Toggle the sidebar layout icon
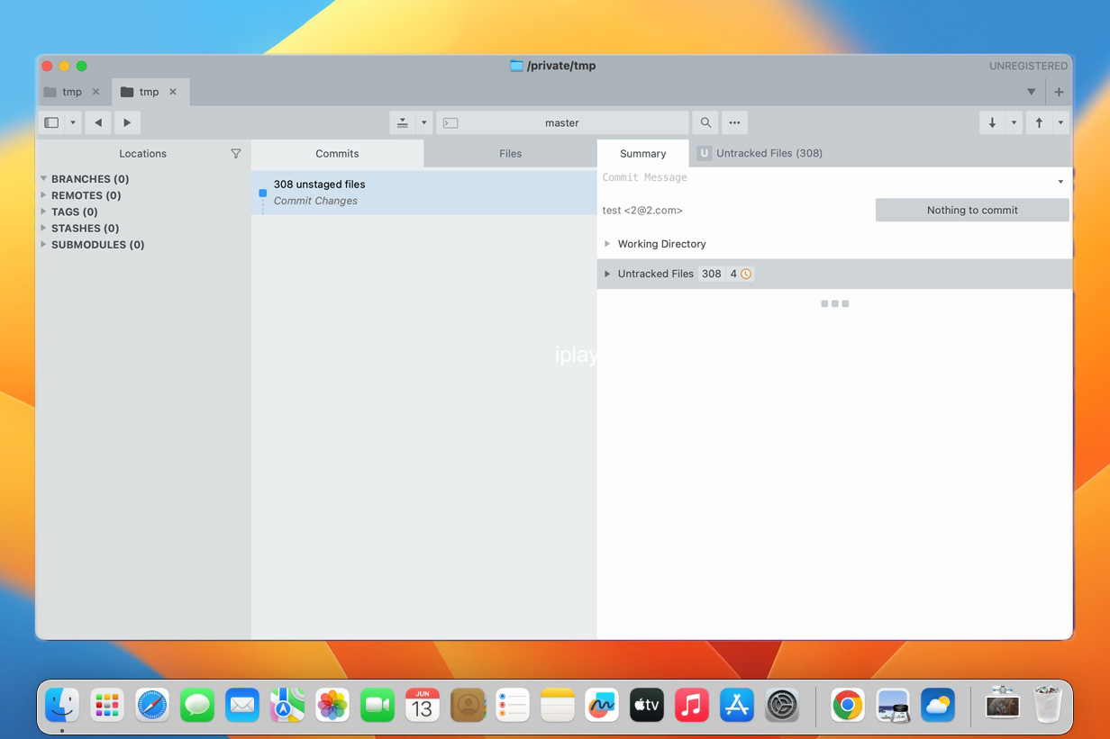This screenshot has width=1110, height=739. coord(51,122)
